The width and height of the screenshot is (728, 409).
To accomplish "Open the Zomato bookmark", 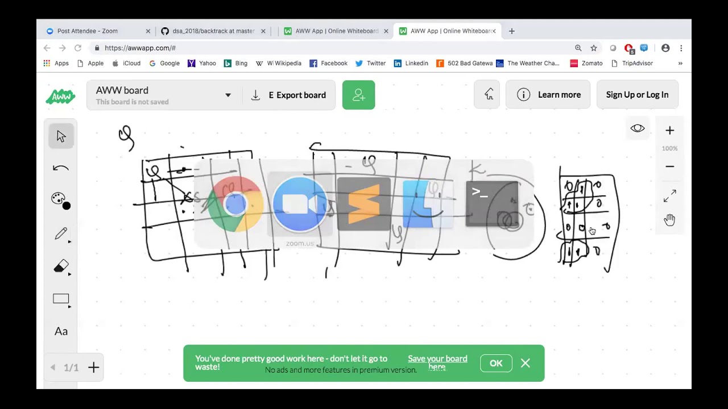I will (x=586, y=64).
